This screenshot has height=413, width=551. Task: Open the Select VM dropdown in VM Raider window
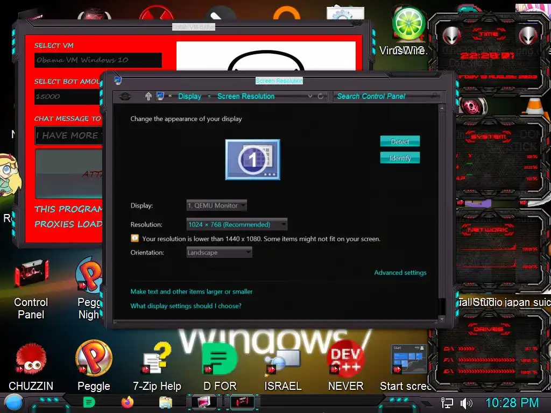98,60
